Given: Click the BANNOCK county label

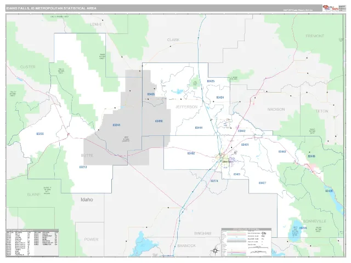Looking at the screenshot, I should pyautogui.click(x=186, y=246).
